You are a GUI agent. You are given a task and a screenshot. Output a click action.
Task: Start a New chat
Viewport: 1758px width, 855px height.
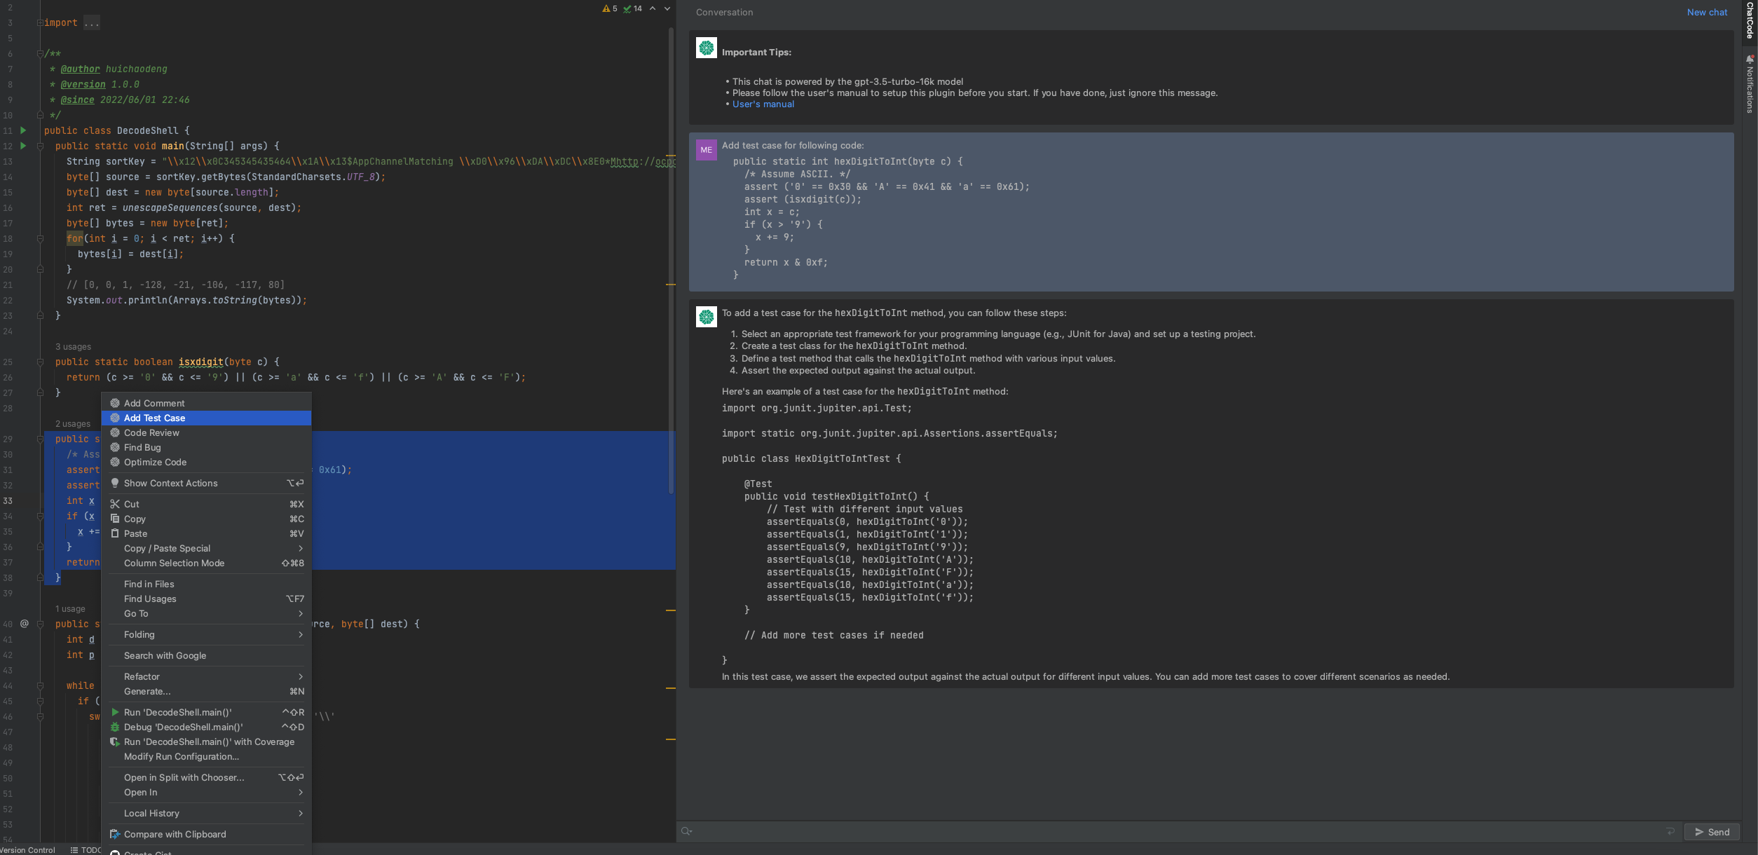pyautogui.click(x=1706, y=13)
